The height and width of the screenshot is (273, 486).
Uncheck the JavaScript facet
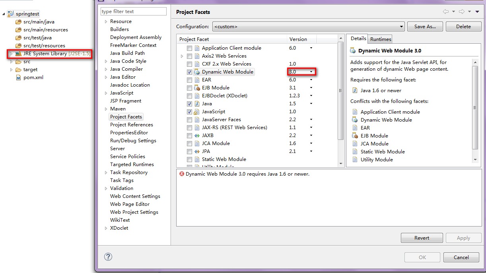(x=189, y=111)
